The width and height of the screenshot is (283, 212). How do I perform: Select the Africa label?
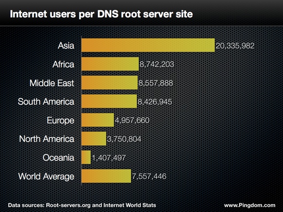[x=63, y=64]
